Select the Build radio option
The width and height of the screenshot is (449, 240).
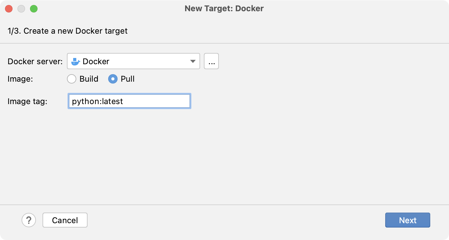pos(72,79)
